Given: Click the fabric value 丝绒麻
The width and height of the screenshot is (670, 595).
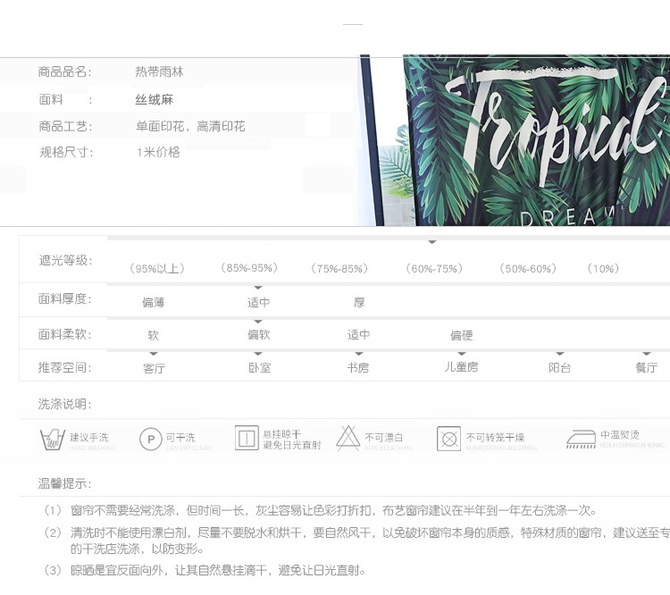Looking at the screenshot, I should 155,99.
